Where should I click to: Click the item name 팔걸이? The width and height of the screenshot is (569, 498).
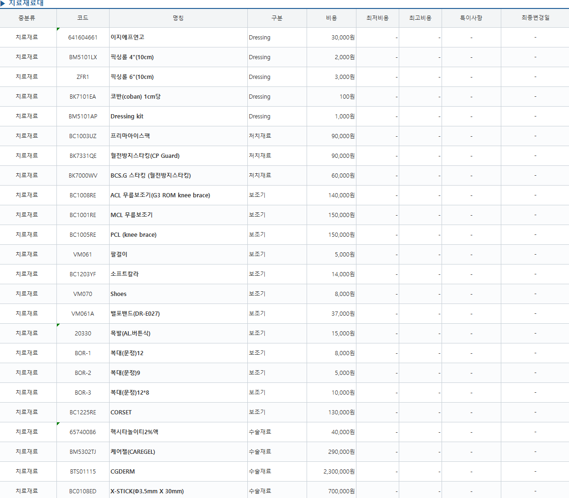tap(119, 254)
